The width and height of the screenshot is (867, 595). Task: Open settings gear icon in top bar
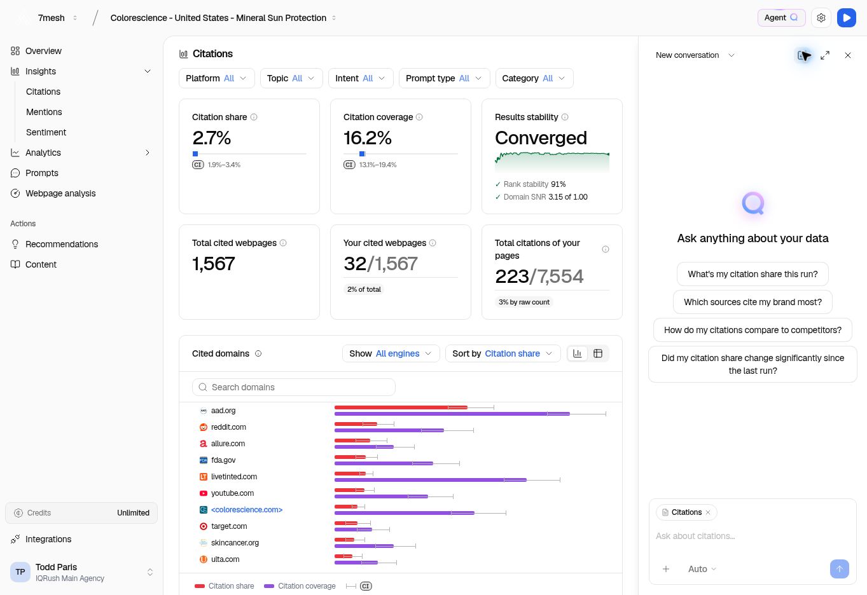coord(821,18)
